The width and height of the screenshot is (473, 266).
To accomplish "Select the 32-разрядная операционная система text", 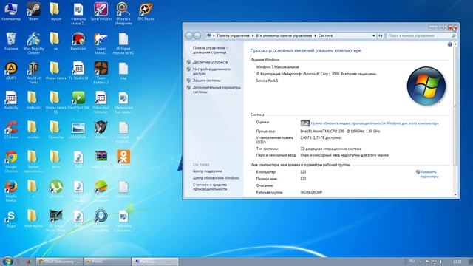I will pyautogui.click(x=330, y=149).
